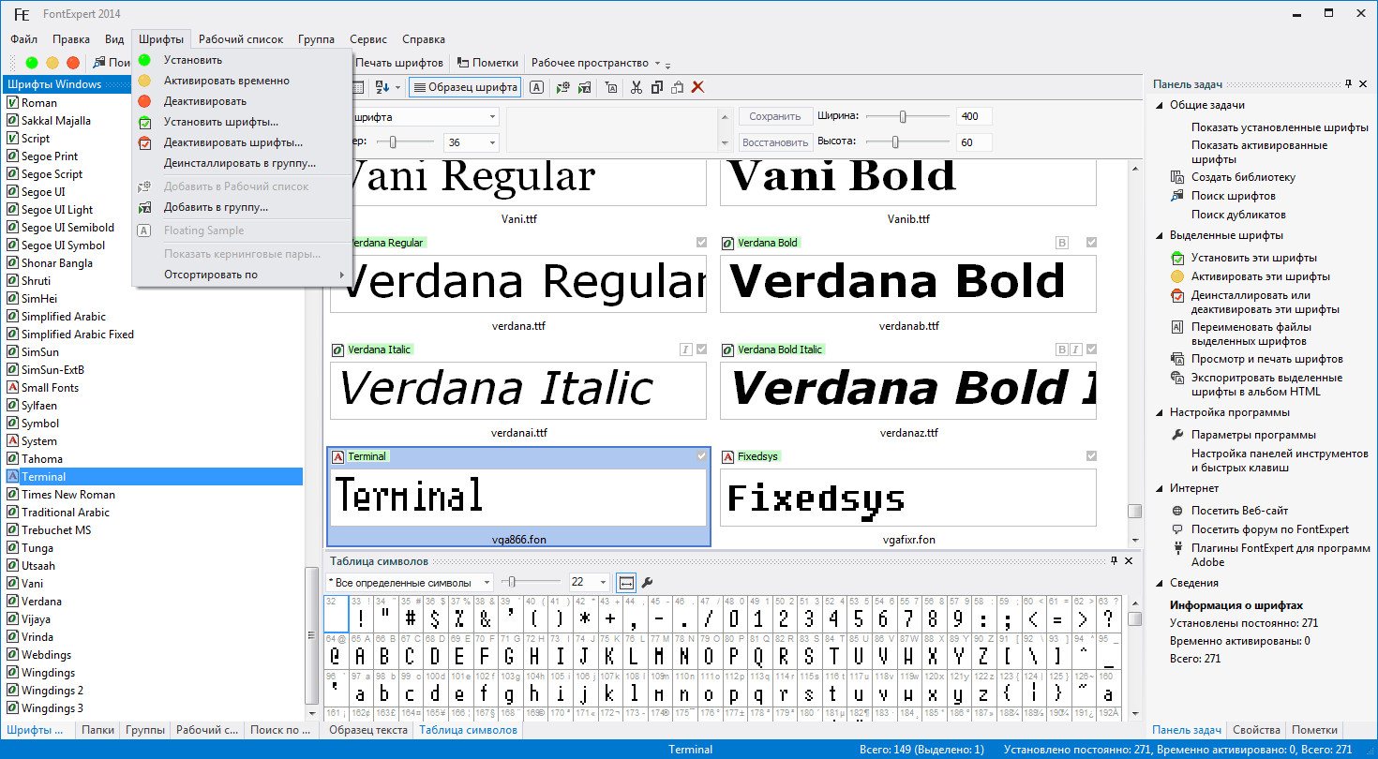Select Деинсталлировать в группу menu item
Image resolution: width=1378 pixels, height=759 pixels.
point(242,163)
